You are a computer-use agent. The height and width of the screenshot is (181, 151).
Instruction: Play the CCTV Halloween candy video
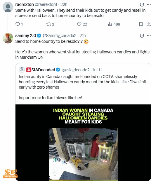83,143
